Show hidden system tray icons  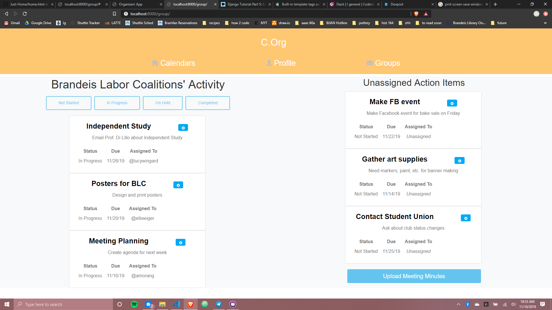point(459,304)
